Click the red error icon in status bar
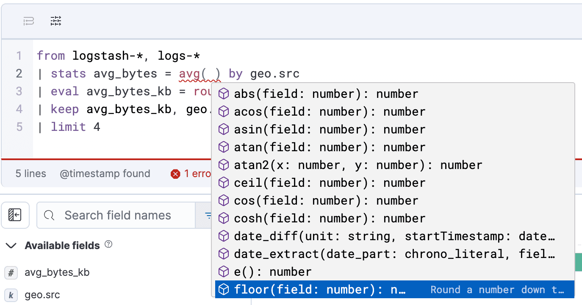The image size is (582, 305). (175, 173)
